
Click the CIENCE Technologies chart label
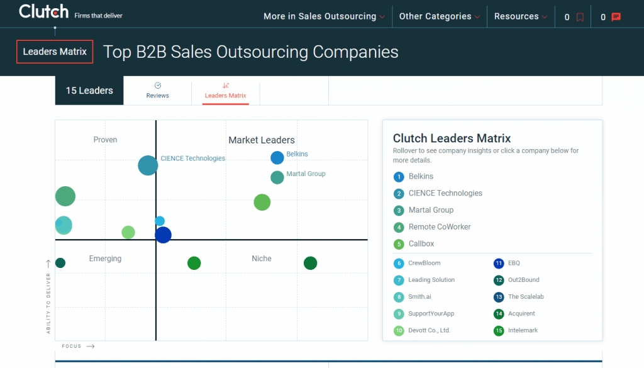(192, 158)
